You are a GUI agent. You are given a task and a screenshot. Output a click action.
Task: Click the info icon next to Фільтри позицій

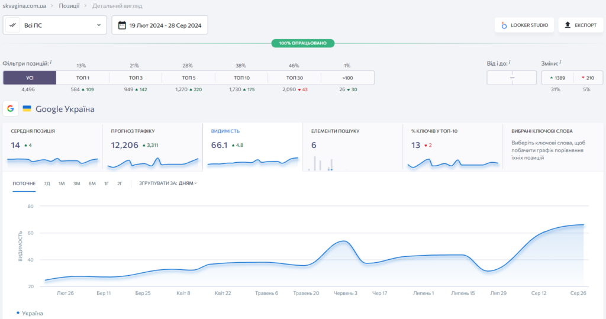[51, 62]
